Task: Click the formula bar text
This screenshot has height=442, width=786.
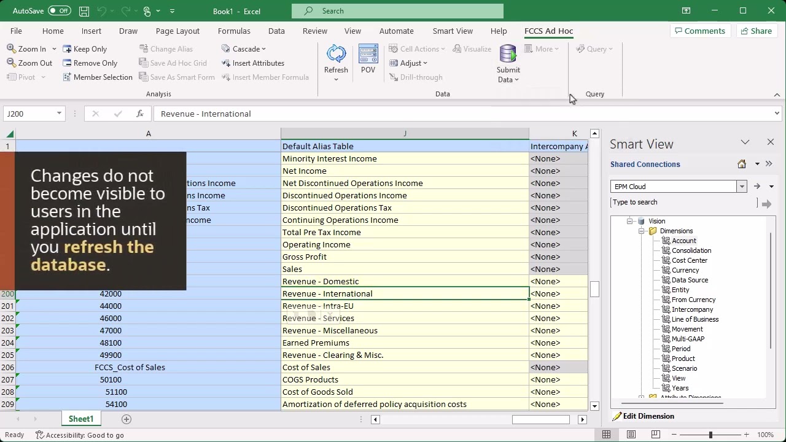Action: 206,114
